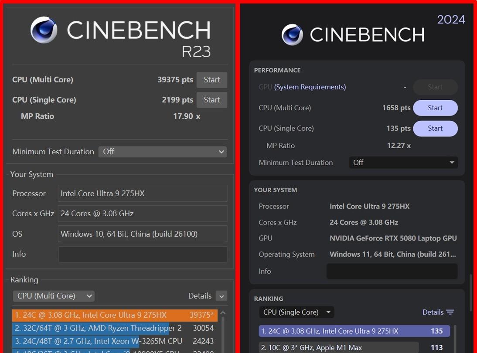The width and height of the screenshot is (477, 353).
Task: Click the R23 ranking list scroll up arrow
Action: click(x=223, y=313)
